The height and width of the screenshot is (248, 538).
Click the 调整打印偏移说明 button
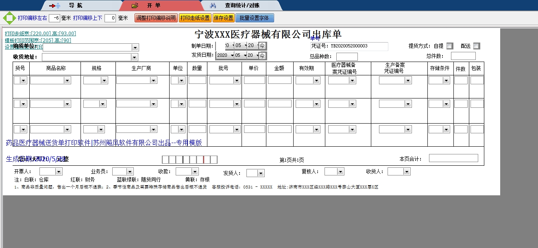(x=156, y=17)
